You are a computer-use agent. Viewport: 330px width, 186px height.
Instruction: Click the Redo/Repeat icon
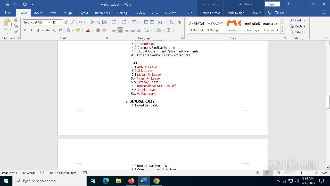coord(25,4)
